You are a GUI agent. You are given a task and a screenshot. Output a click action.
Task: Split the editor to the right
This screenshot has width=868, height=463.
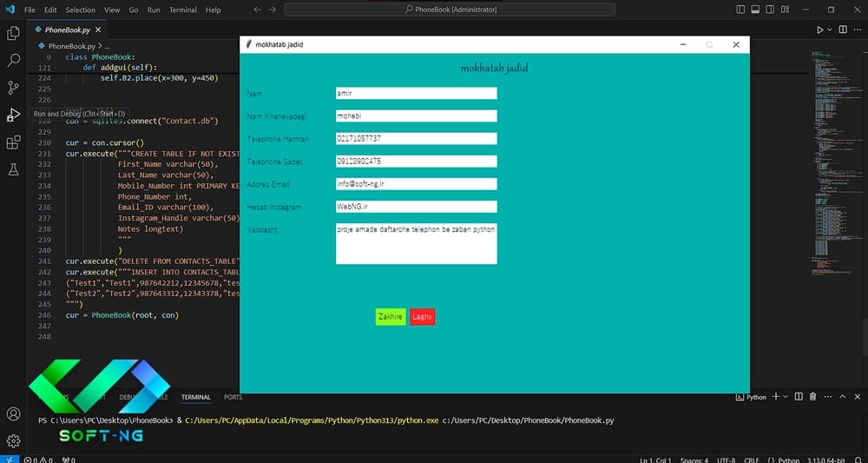[x=843, y=30]
